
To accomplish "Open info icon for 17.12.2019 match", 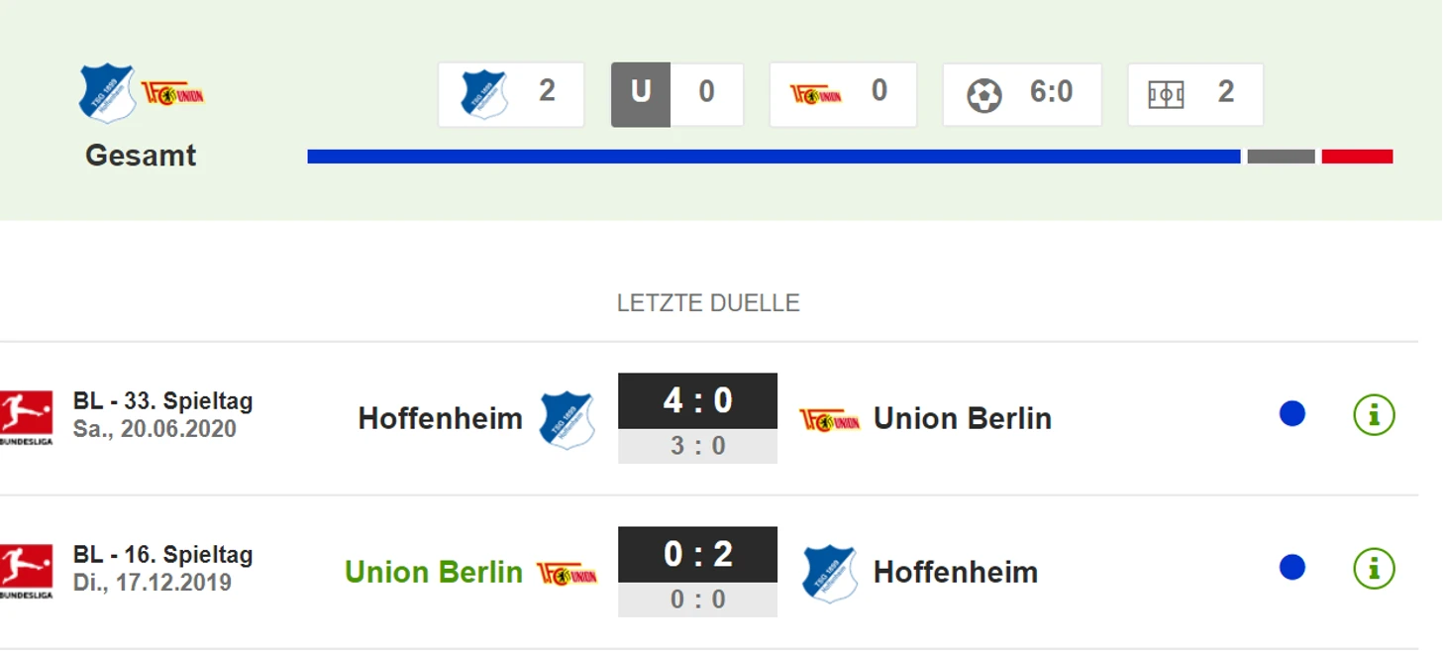I will pyautogui.click(x=1374, y=569).
